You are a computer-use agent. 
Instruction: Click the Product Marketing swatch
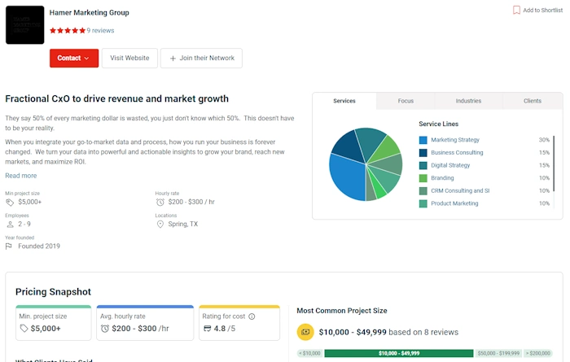[423, 203]
